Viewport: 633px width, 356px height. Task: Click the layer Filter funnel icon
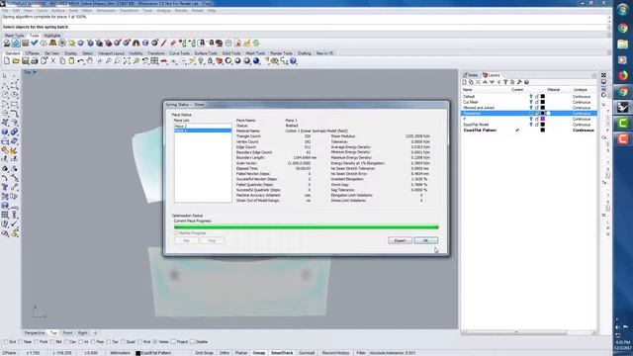(x=505, y=82)
